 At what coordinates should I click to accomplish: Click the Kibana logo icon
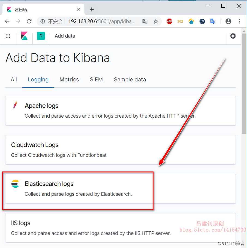click(x=24, y=36)
